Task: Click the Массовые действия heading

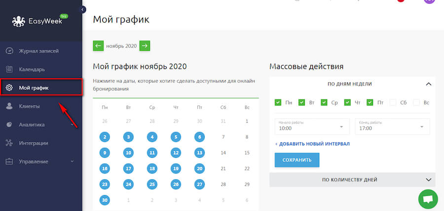Action: [x=306, y=67]
